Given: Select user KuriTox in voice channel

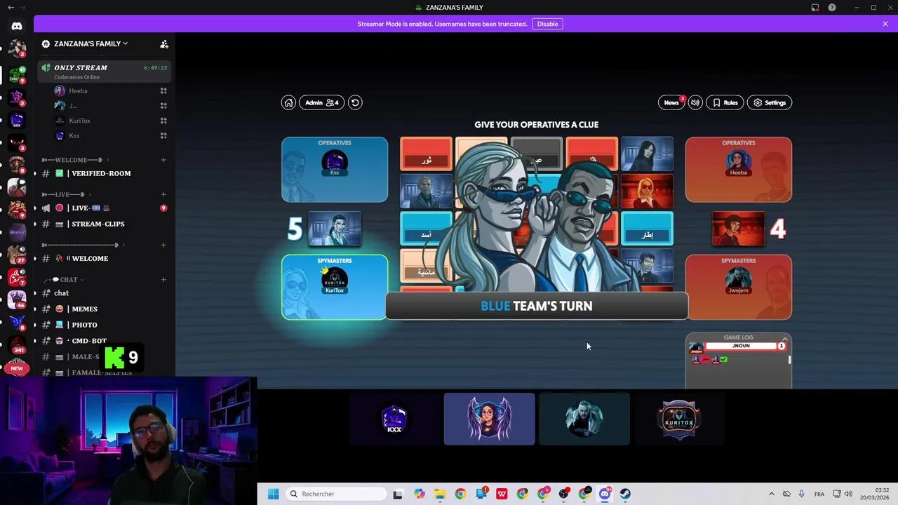Looking at the screenshot, I should click(x=79, y=121).
